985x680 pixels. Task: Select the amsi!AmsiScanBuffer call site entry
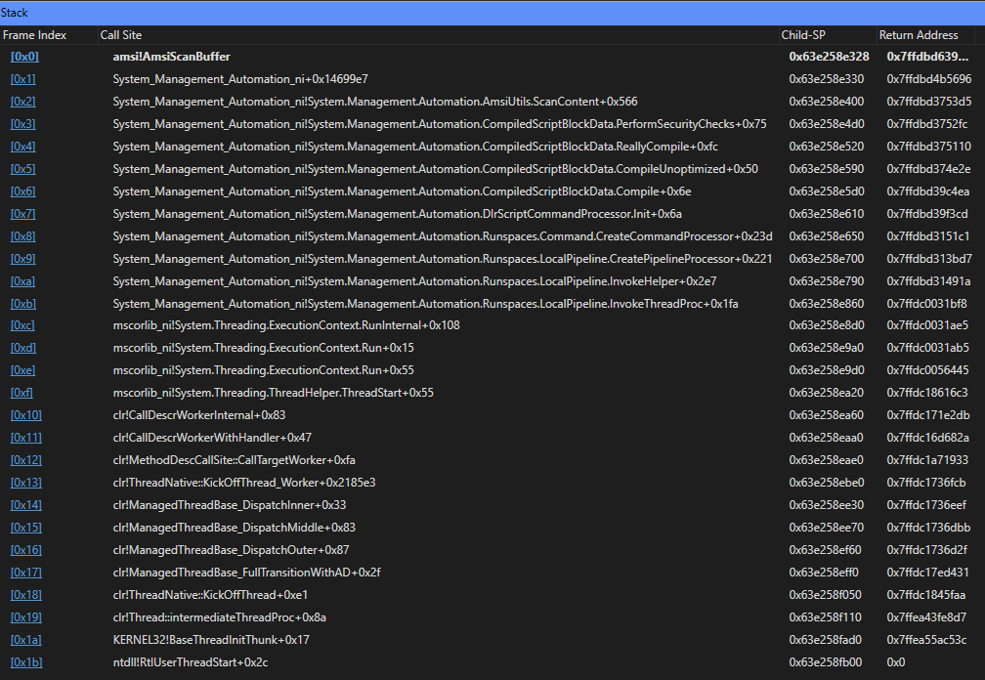tap(172, 56)
